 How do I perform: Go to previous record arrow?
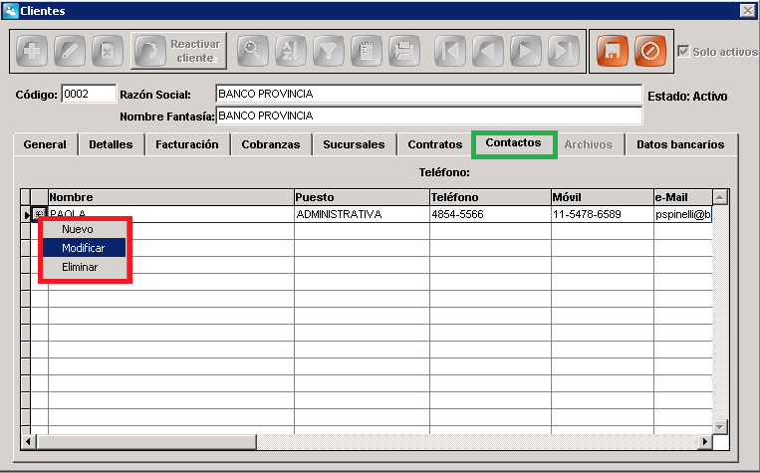point(488,51)
